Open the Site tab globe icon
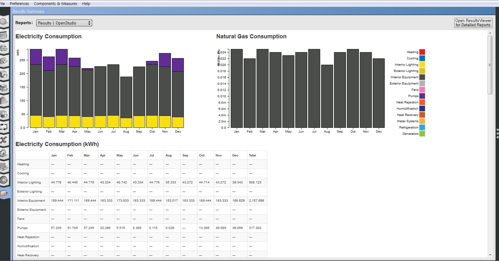The height and width of the screenshot is (261, 499). [x=3, y=22]
